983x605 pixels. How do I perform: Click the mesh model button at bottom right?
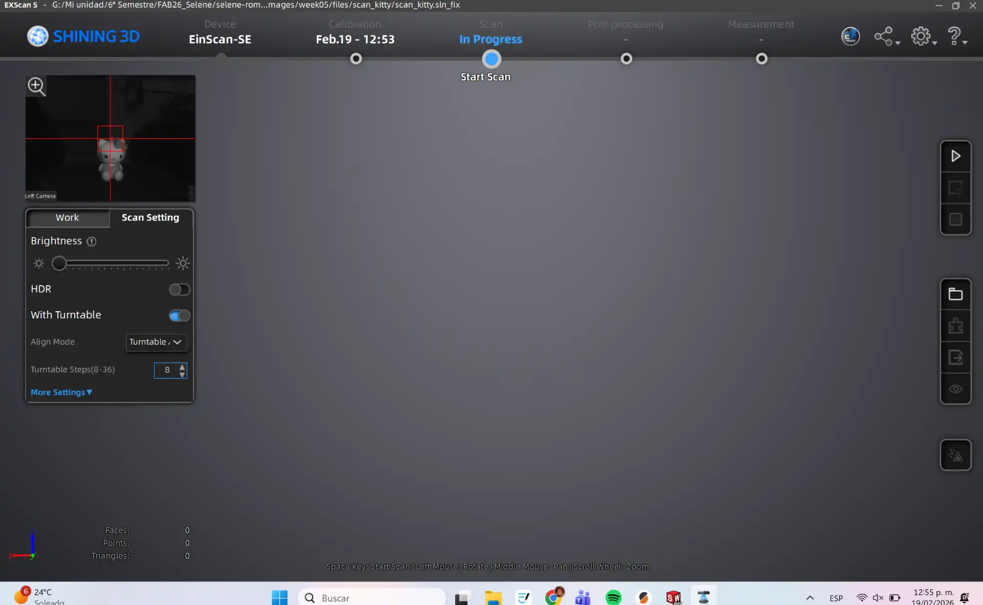pyautogui.click(x=955, y=455)
